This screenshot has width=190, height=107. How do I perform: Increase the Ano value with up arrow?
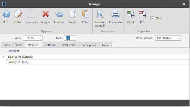pos(40,37)
